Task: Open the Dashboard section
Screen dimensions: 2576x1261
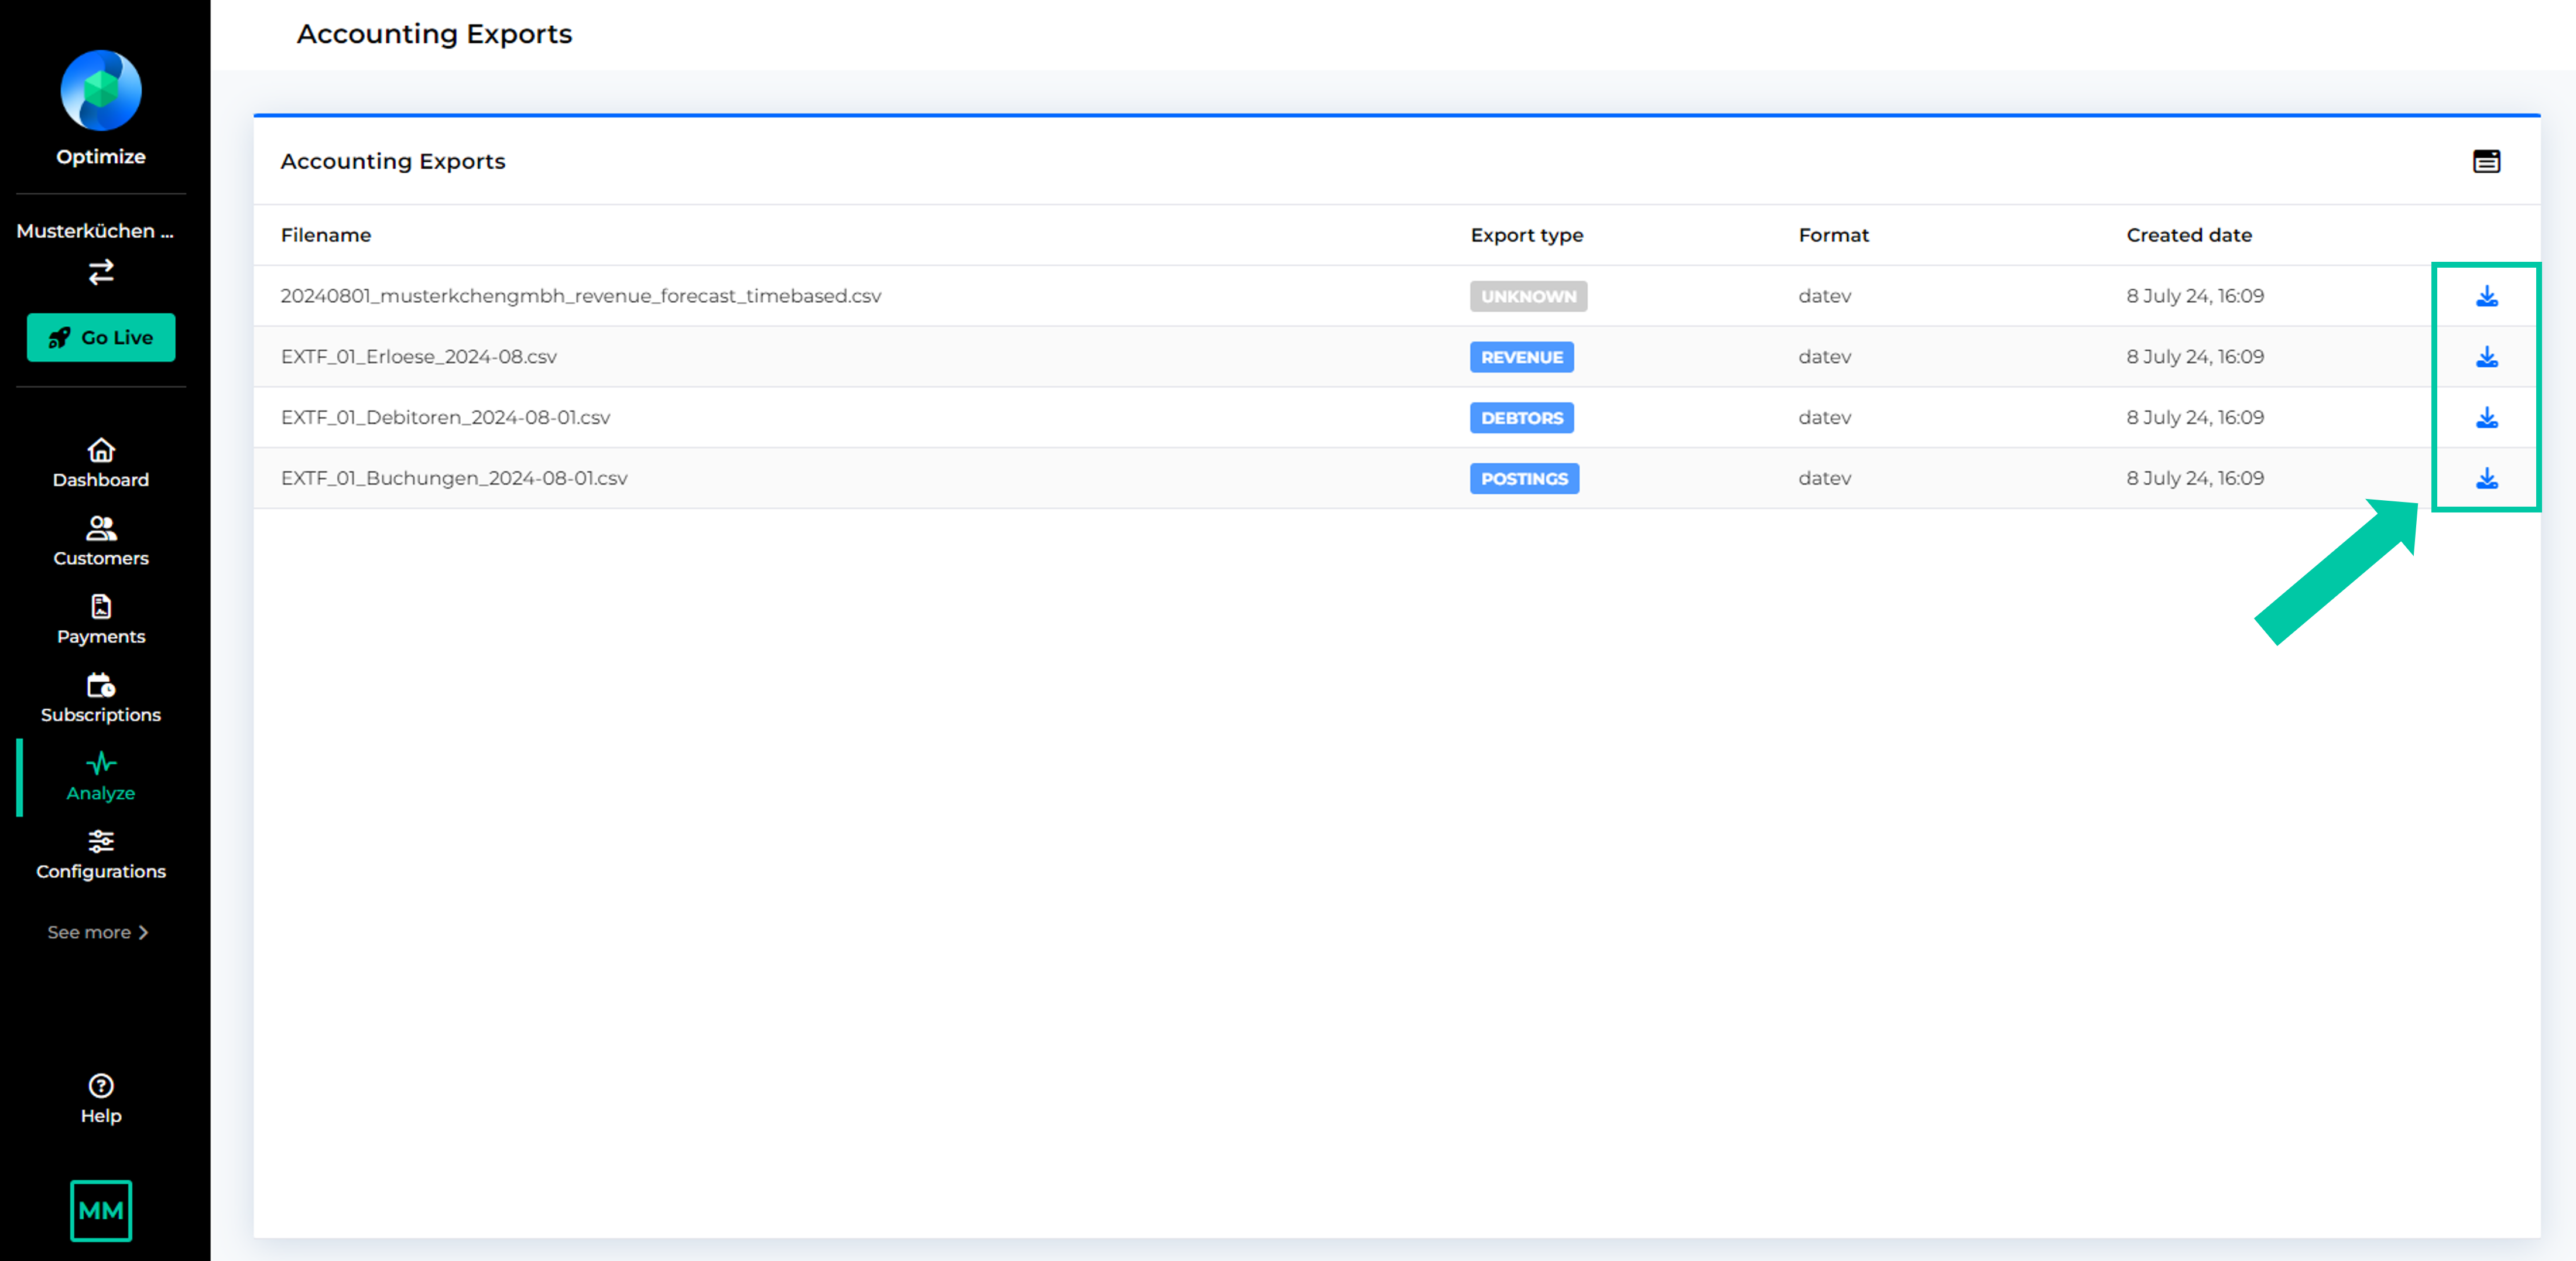Action: click(x=101, y=463)
